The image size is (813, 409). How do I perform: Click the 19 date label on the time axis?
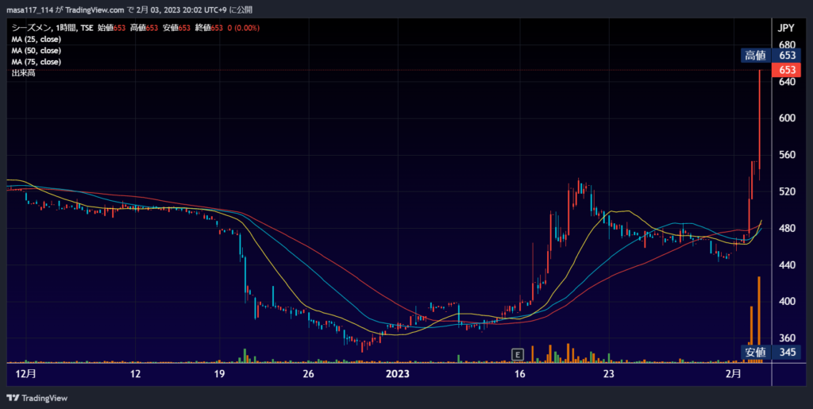click(219, 374)
